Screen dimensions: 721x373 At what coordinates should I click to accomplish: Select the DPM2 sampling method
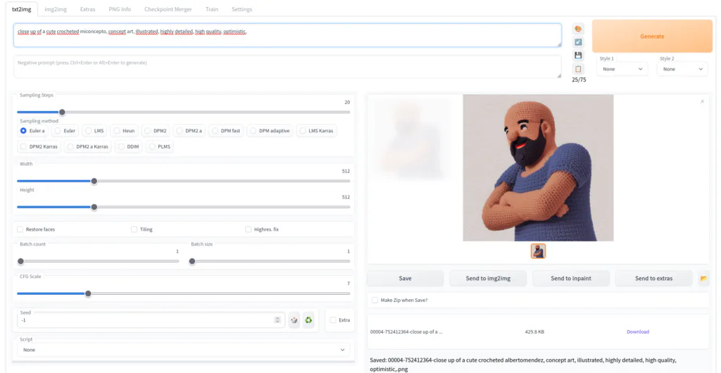click(x=156, y=131)
